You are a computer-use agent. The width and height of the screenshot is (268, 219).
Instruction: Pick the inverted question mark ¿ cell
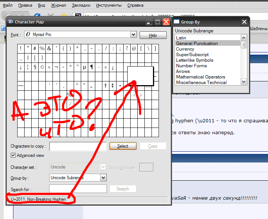[x=113, y=67]
